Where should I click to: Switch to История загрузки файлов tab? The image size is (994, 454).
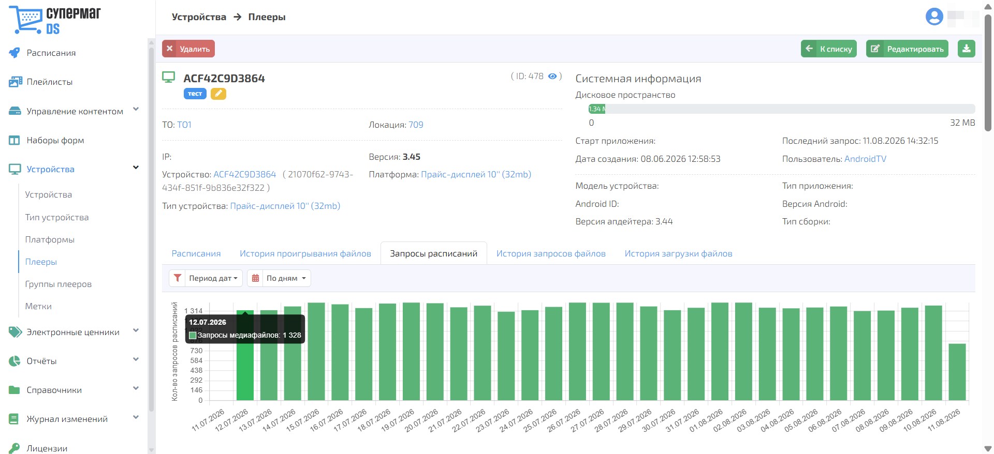click(x=678, y=253)
